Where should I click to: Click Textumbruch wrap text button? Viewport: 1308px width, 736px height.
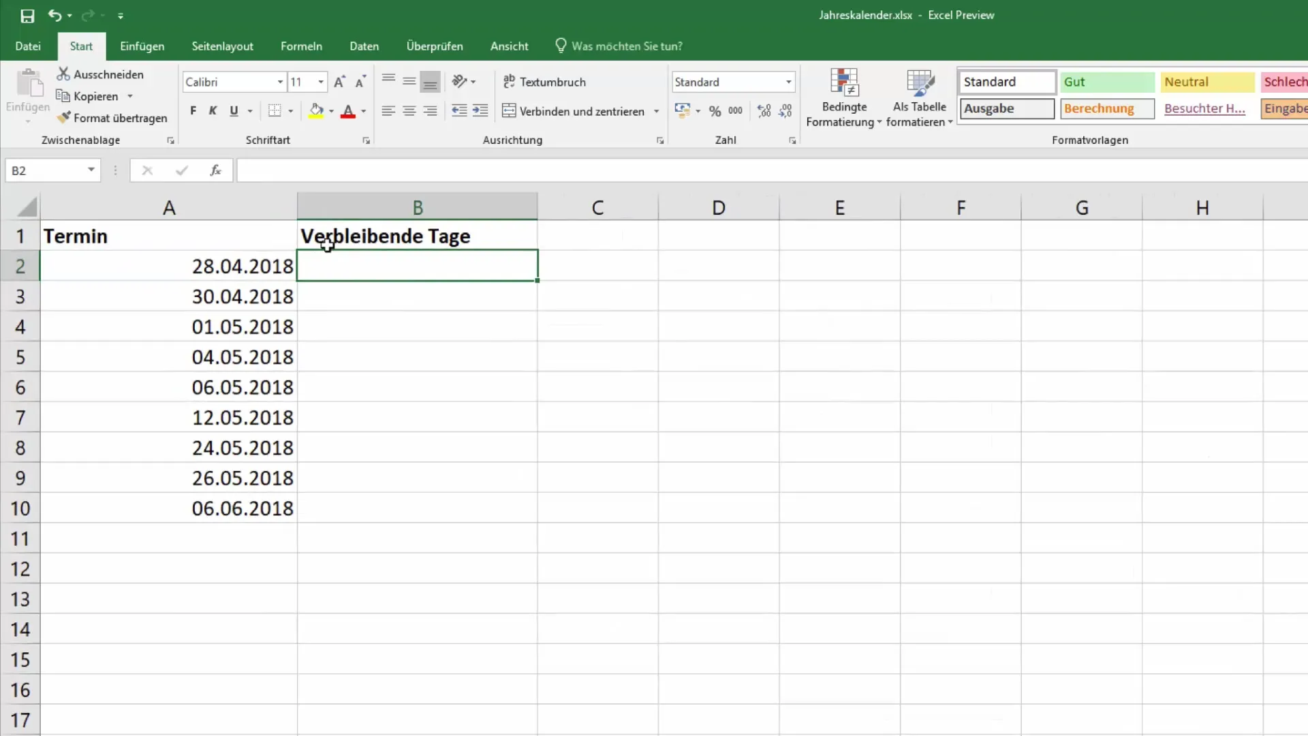tap(544, 82)
